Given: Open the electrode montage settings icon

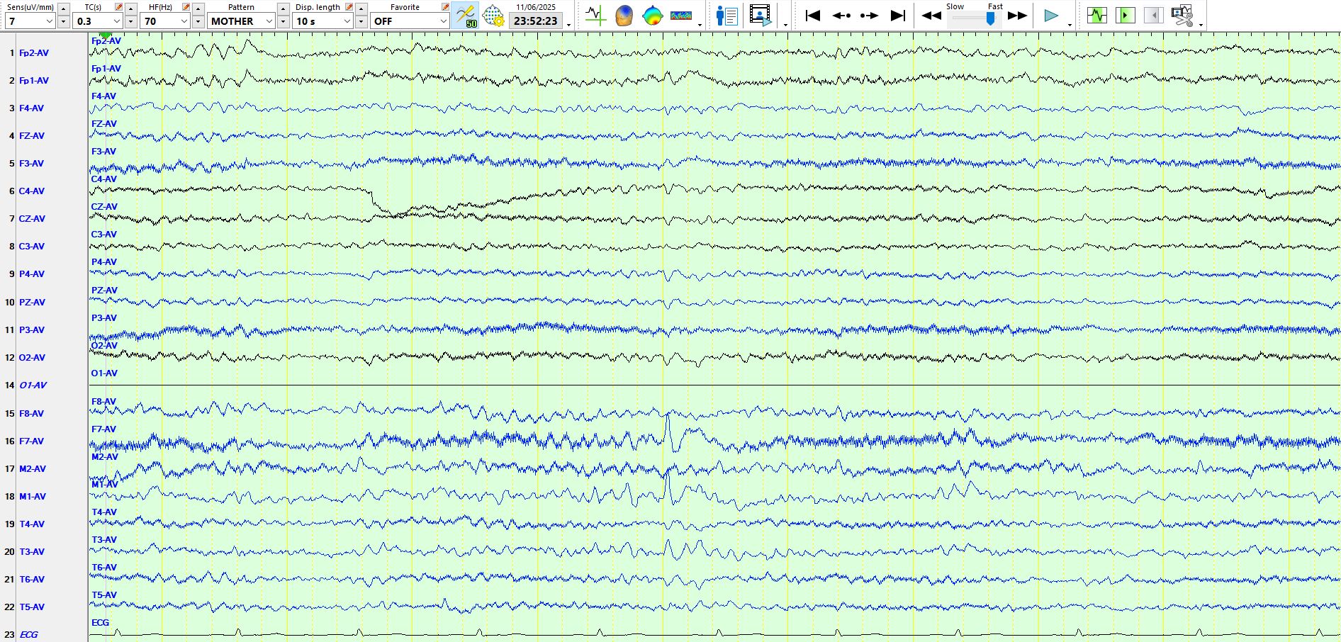Looking at the screenshot, I should [493, 16].
